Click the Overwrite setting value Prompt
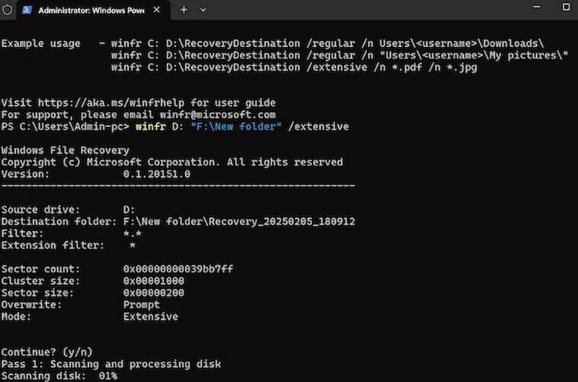Screen dimensions: 578x382 pyautogui.click(x=142, y=305)
